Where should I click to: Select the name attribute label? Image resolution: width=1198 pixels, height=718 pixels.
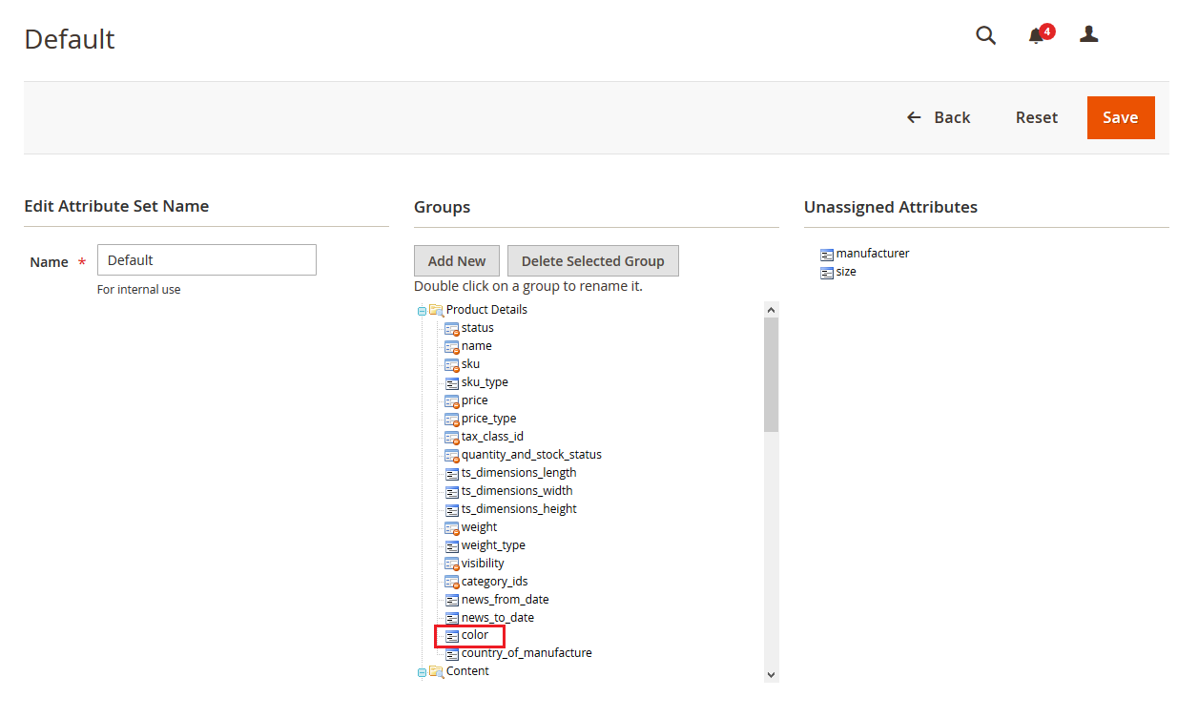click(x=477, y=346)
